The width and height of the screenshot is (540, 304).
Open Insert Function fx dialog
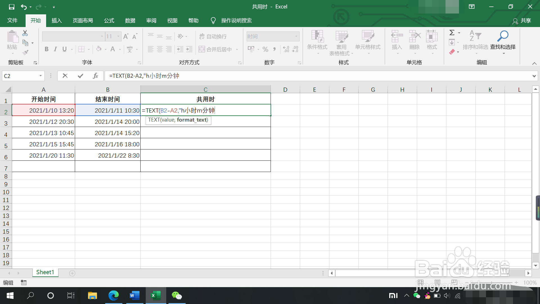95,76
